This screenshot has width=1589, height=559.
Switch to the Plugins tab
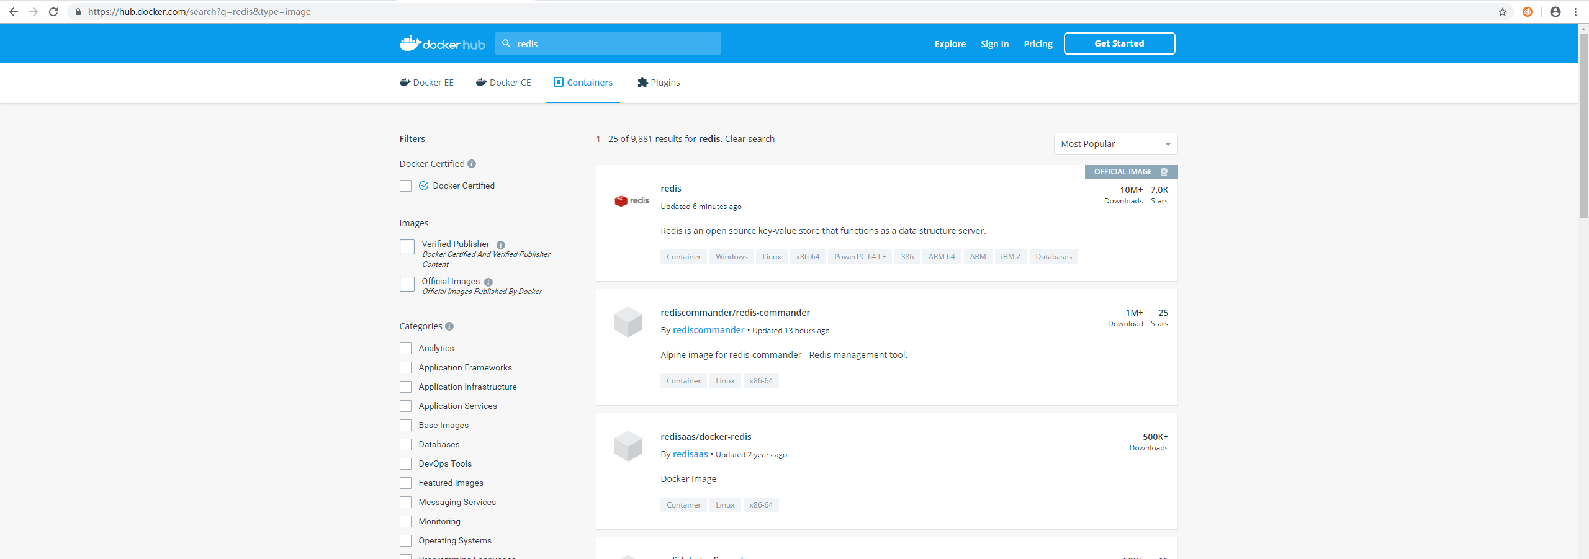(x=659, y=83)
